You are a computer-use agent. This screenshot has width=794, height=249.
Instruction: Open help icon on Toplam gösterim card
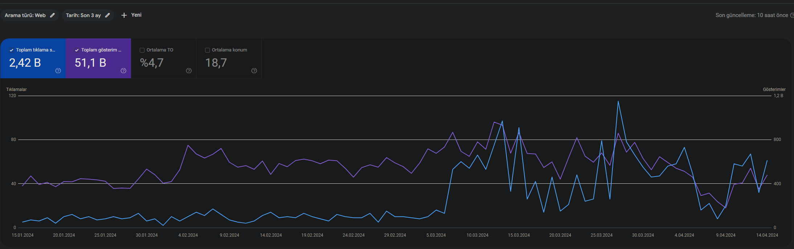click(123, 71)
